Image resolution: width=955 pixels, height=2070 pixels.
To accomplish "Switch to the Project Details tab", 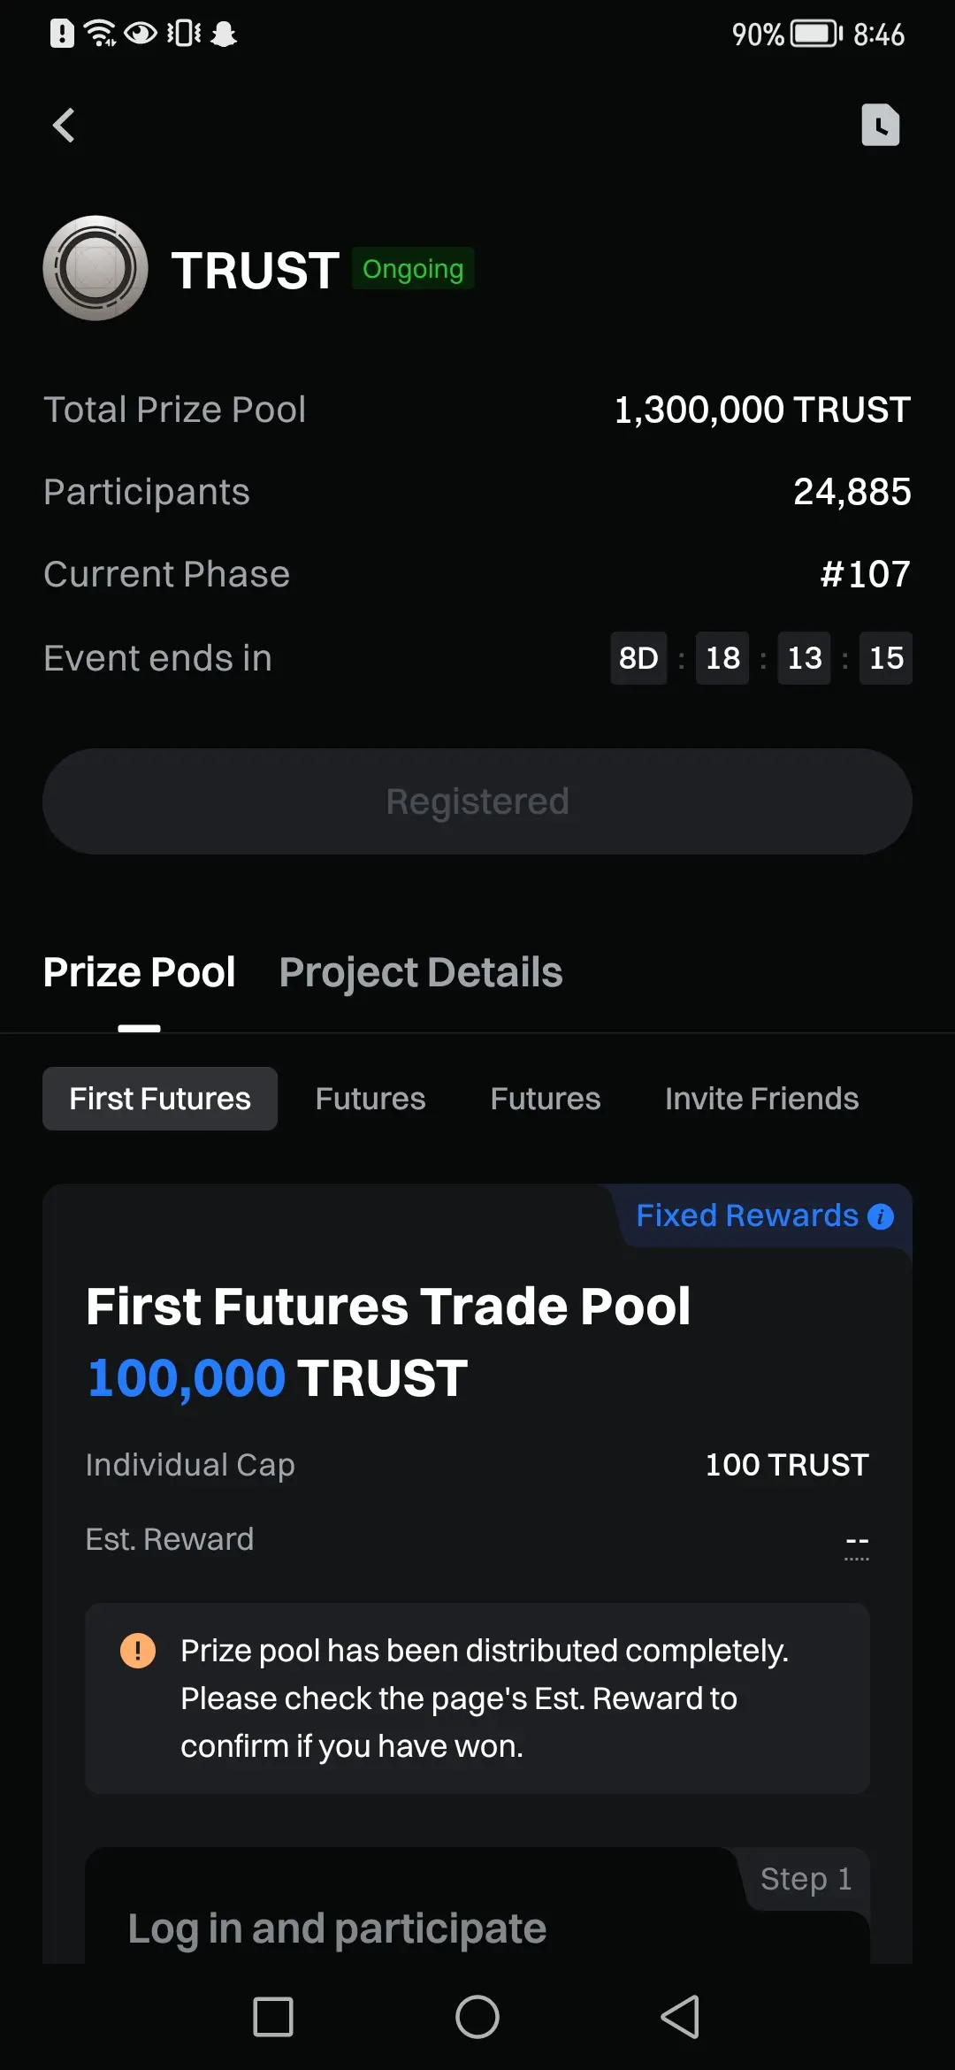I will pyautogui.click(x=421, y=972).
